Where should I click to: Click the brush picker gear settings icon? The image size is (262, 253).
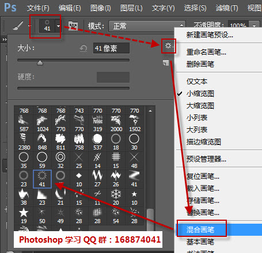tap(169, 45)
